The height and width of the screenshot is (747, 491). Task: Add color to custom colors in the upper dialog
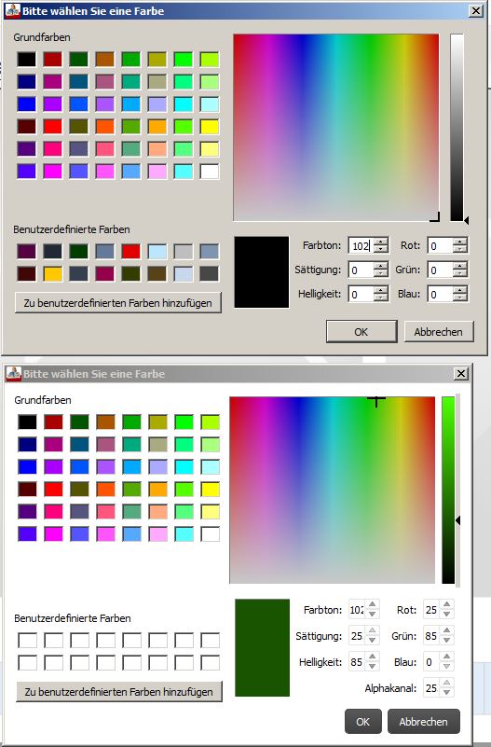click(x=118, y=303)
